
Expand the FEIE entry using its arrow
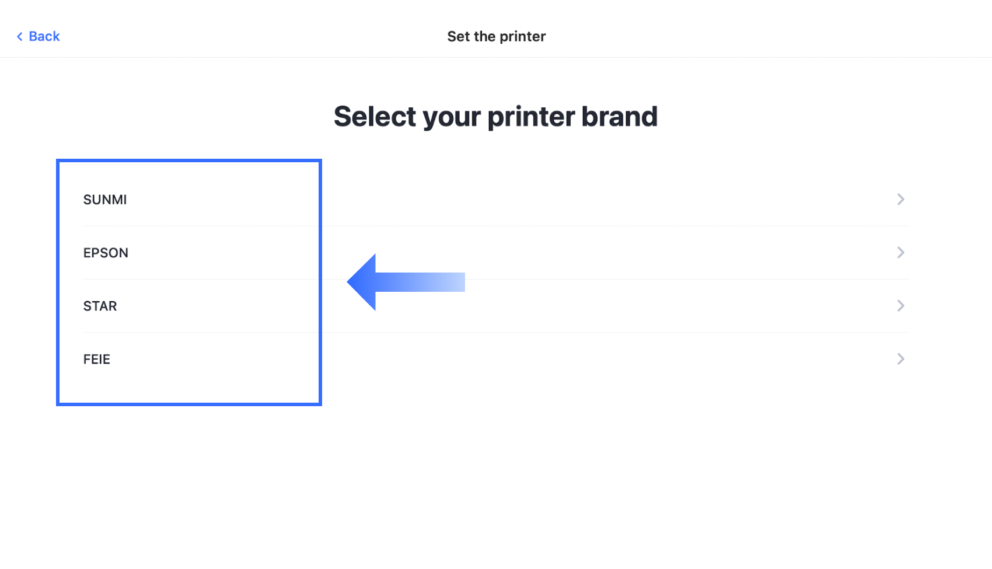click(901, 358)
